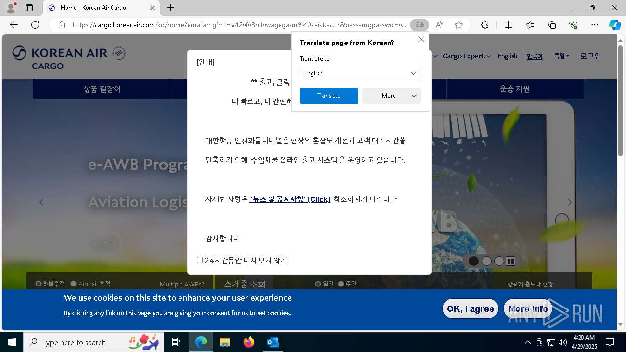Select 스케줄 조회 tab
This screenshot has width=626, height=352.
pos(245,284)
